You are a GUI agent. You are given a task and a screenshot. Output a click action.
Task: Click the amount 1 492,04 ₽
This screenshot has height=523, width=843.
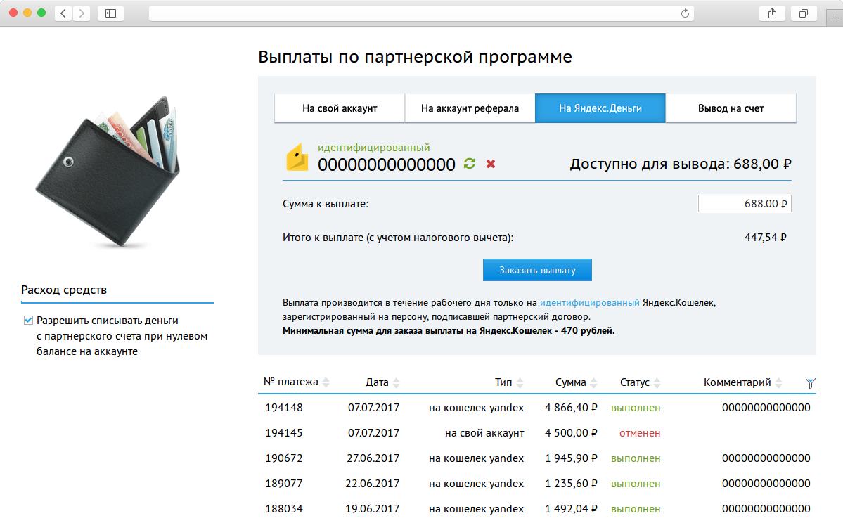(x=571, y=508)
